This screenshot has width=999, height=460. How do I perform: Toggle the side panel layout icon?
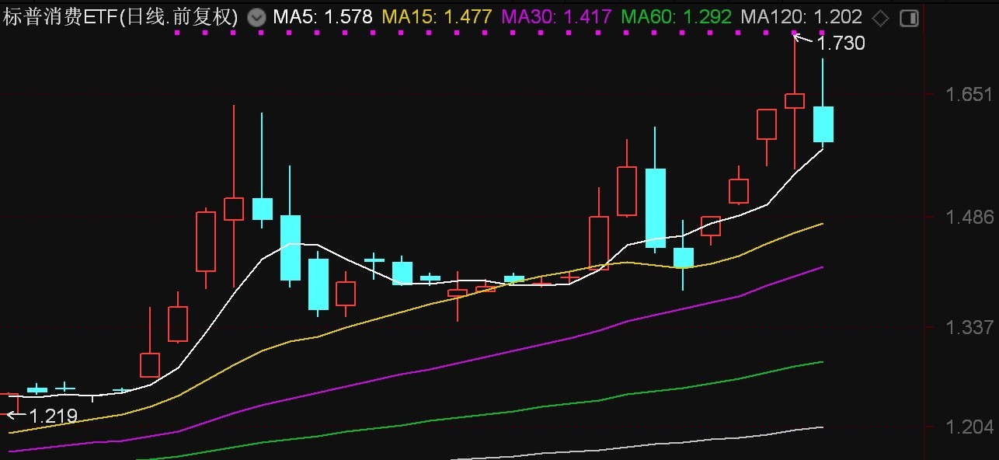point(909,18)
